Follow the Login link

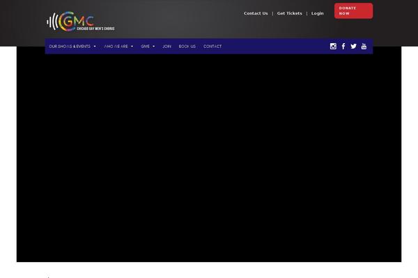[x=317, y=13]
